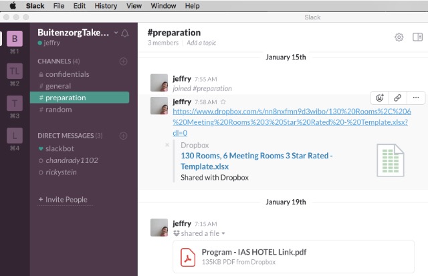
Task: Open the View menu
Action: [134, 6]
